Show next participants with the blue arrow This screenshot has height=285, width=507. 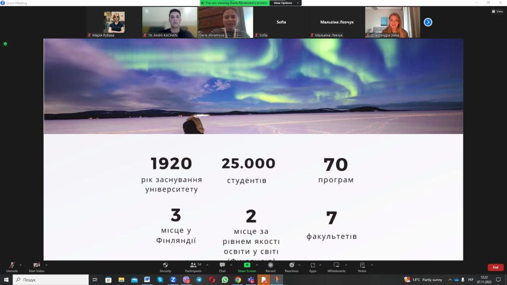(428, 22)
